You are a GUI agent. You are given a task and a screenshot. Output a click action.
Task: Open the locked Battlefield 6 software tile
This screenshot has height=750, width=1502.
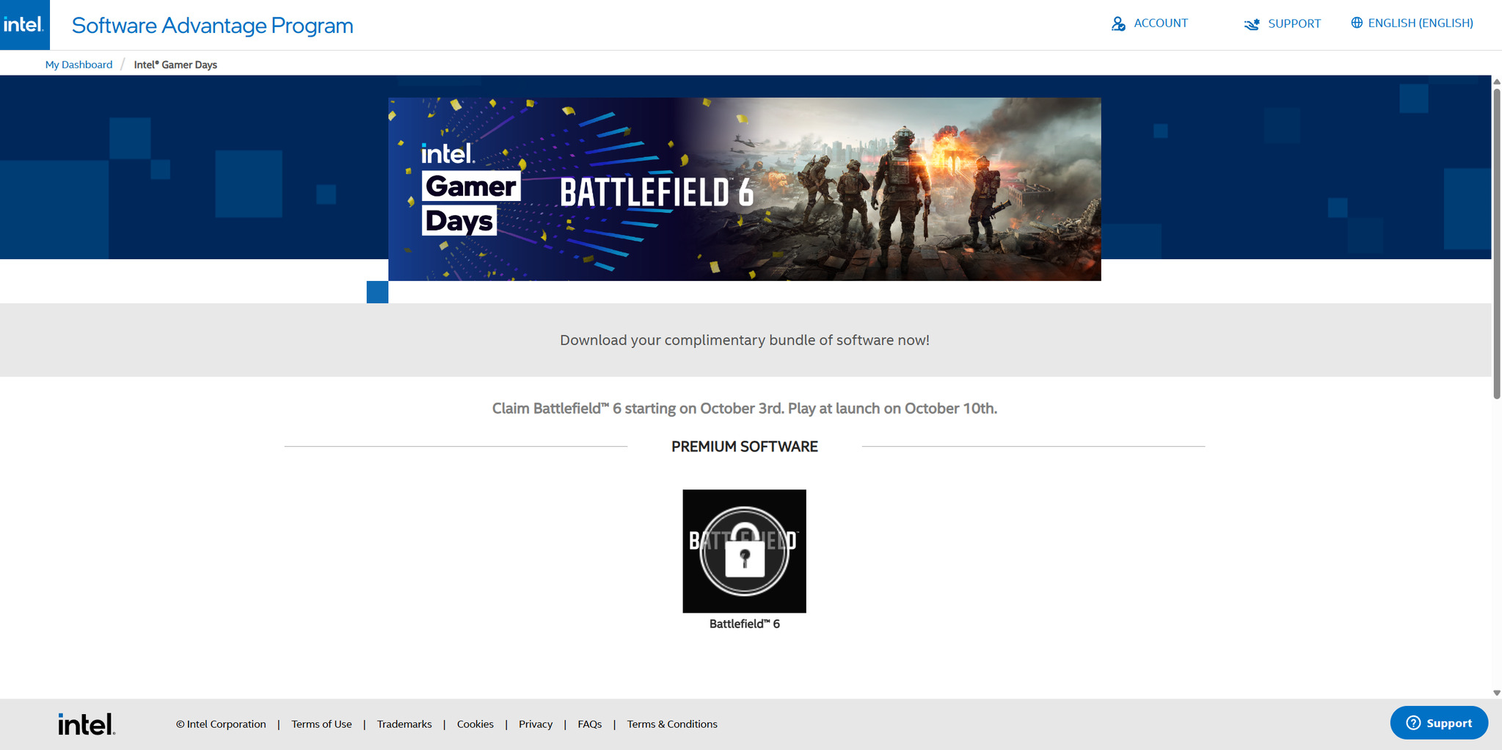click(x=745, y=551)
